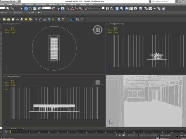Click the Select and Manipulate icon
The height and width of the screenshot is (139, 186).
(x=58, y=8)
